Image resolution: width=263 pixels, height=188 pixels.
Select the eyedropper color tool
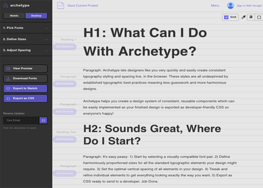pyautogui.click(x=243, y=17)
